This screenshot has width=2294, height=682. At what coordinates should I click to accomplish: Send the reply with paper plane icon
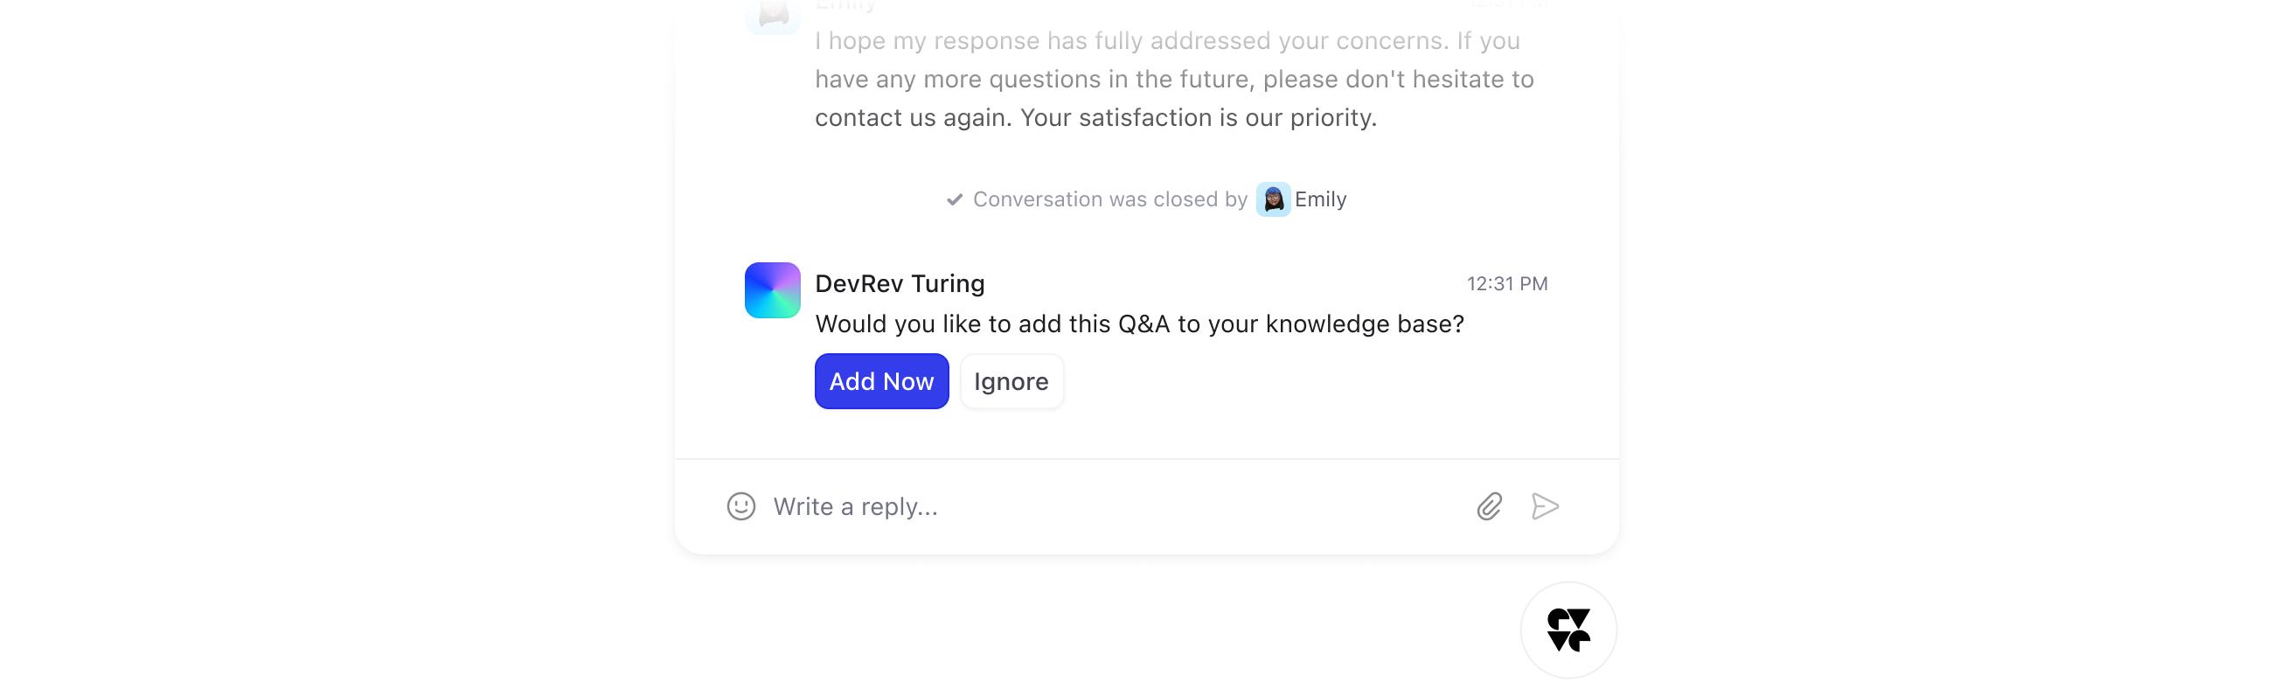point(1545,506)
